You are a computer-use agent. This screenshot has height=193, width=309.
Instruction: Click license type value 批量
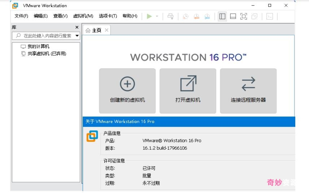coord(147,176)
